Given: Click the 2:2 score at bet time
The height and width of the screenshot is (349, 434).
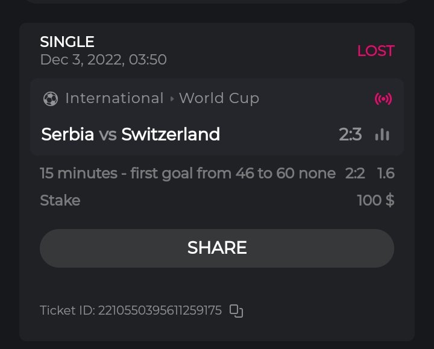Looking at the screenshot, I should [355, 174].
